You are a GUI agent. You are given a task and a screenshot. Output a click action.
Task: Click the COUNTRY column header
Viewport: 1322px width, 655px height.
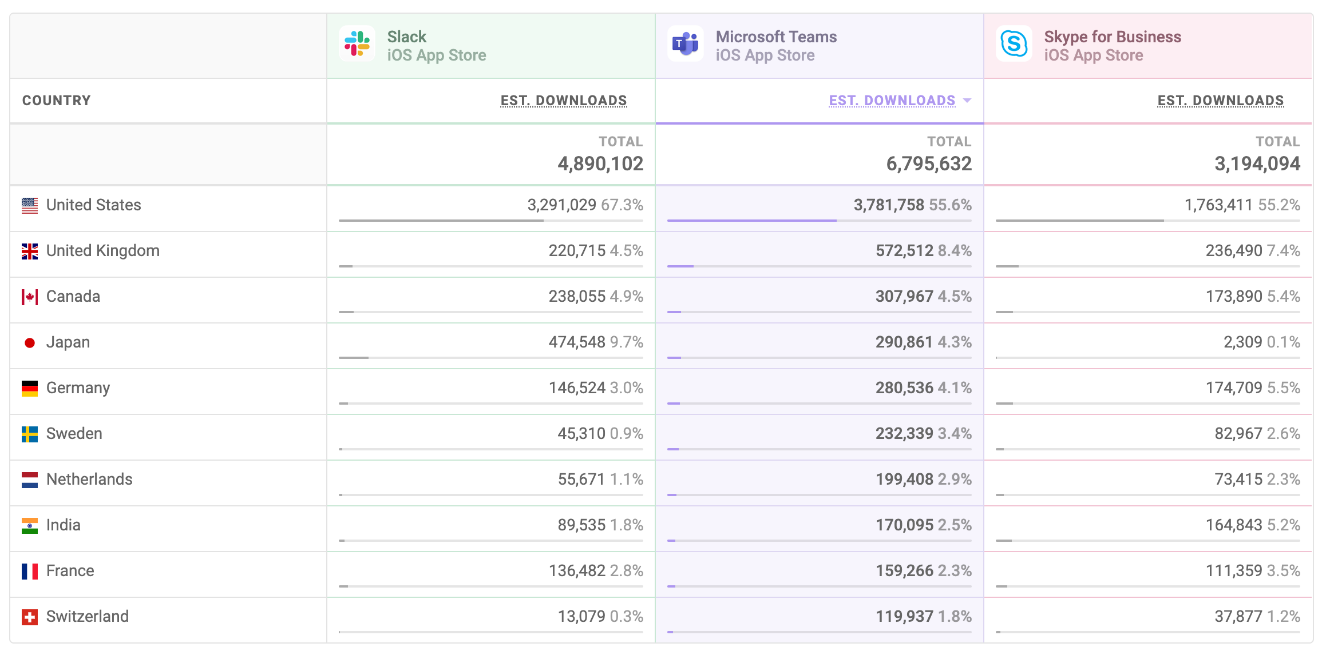[x=57, y=101]
